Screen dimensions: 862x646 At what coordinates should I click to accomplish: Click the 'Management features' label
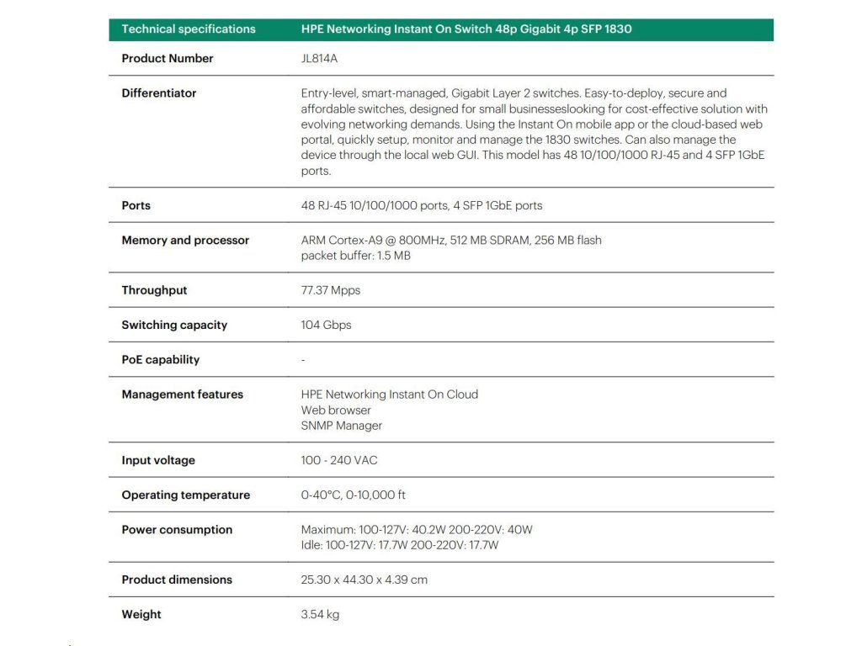[x=182, y=394]
